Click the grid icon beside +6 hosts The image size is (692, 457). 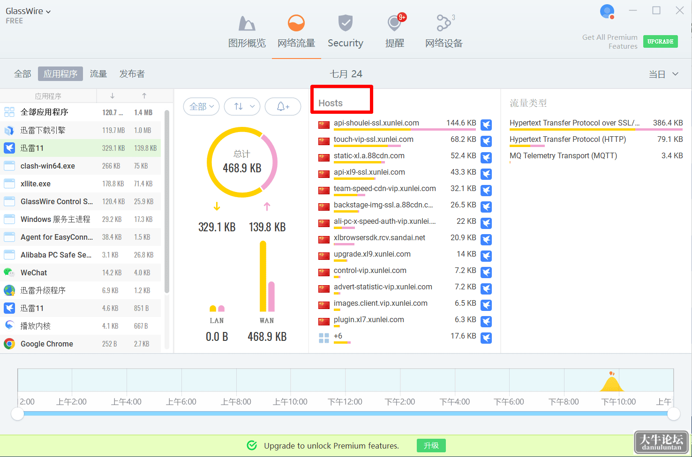pyautogui.click(x=323, y=338)
